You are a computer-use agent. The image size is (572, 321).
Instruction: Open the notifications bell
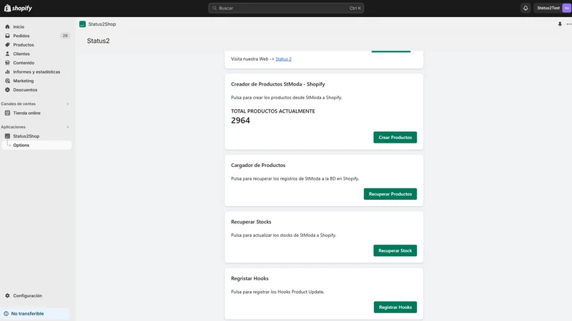pos(526,8)
